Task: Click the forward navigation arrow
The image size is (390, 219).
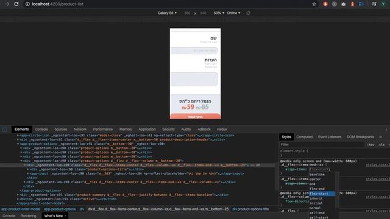Action: pyautogui.click(x=7, y=4)
